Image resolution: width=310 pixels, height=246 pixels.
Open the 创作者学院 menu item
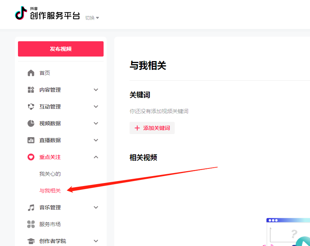coord(53,241)
